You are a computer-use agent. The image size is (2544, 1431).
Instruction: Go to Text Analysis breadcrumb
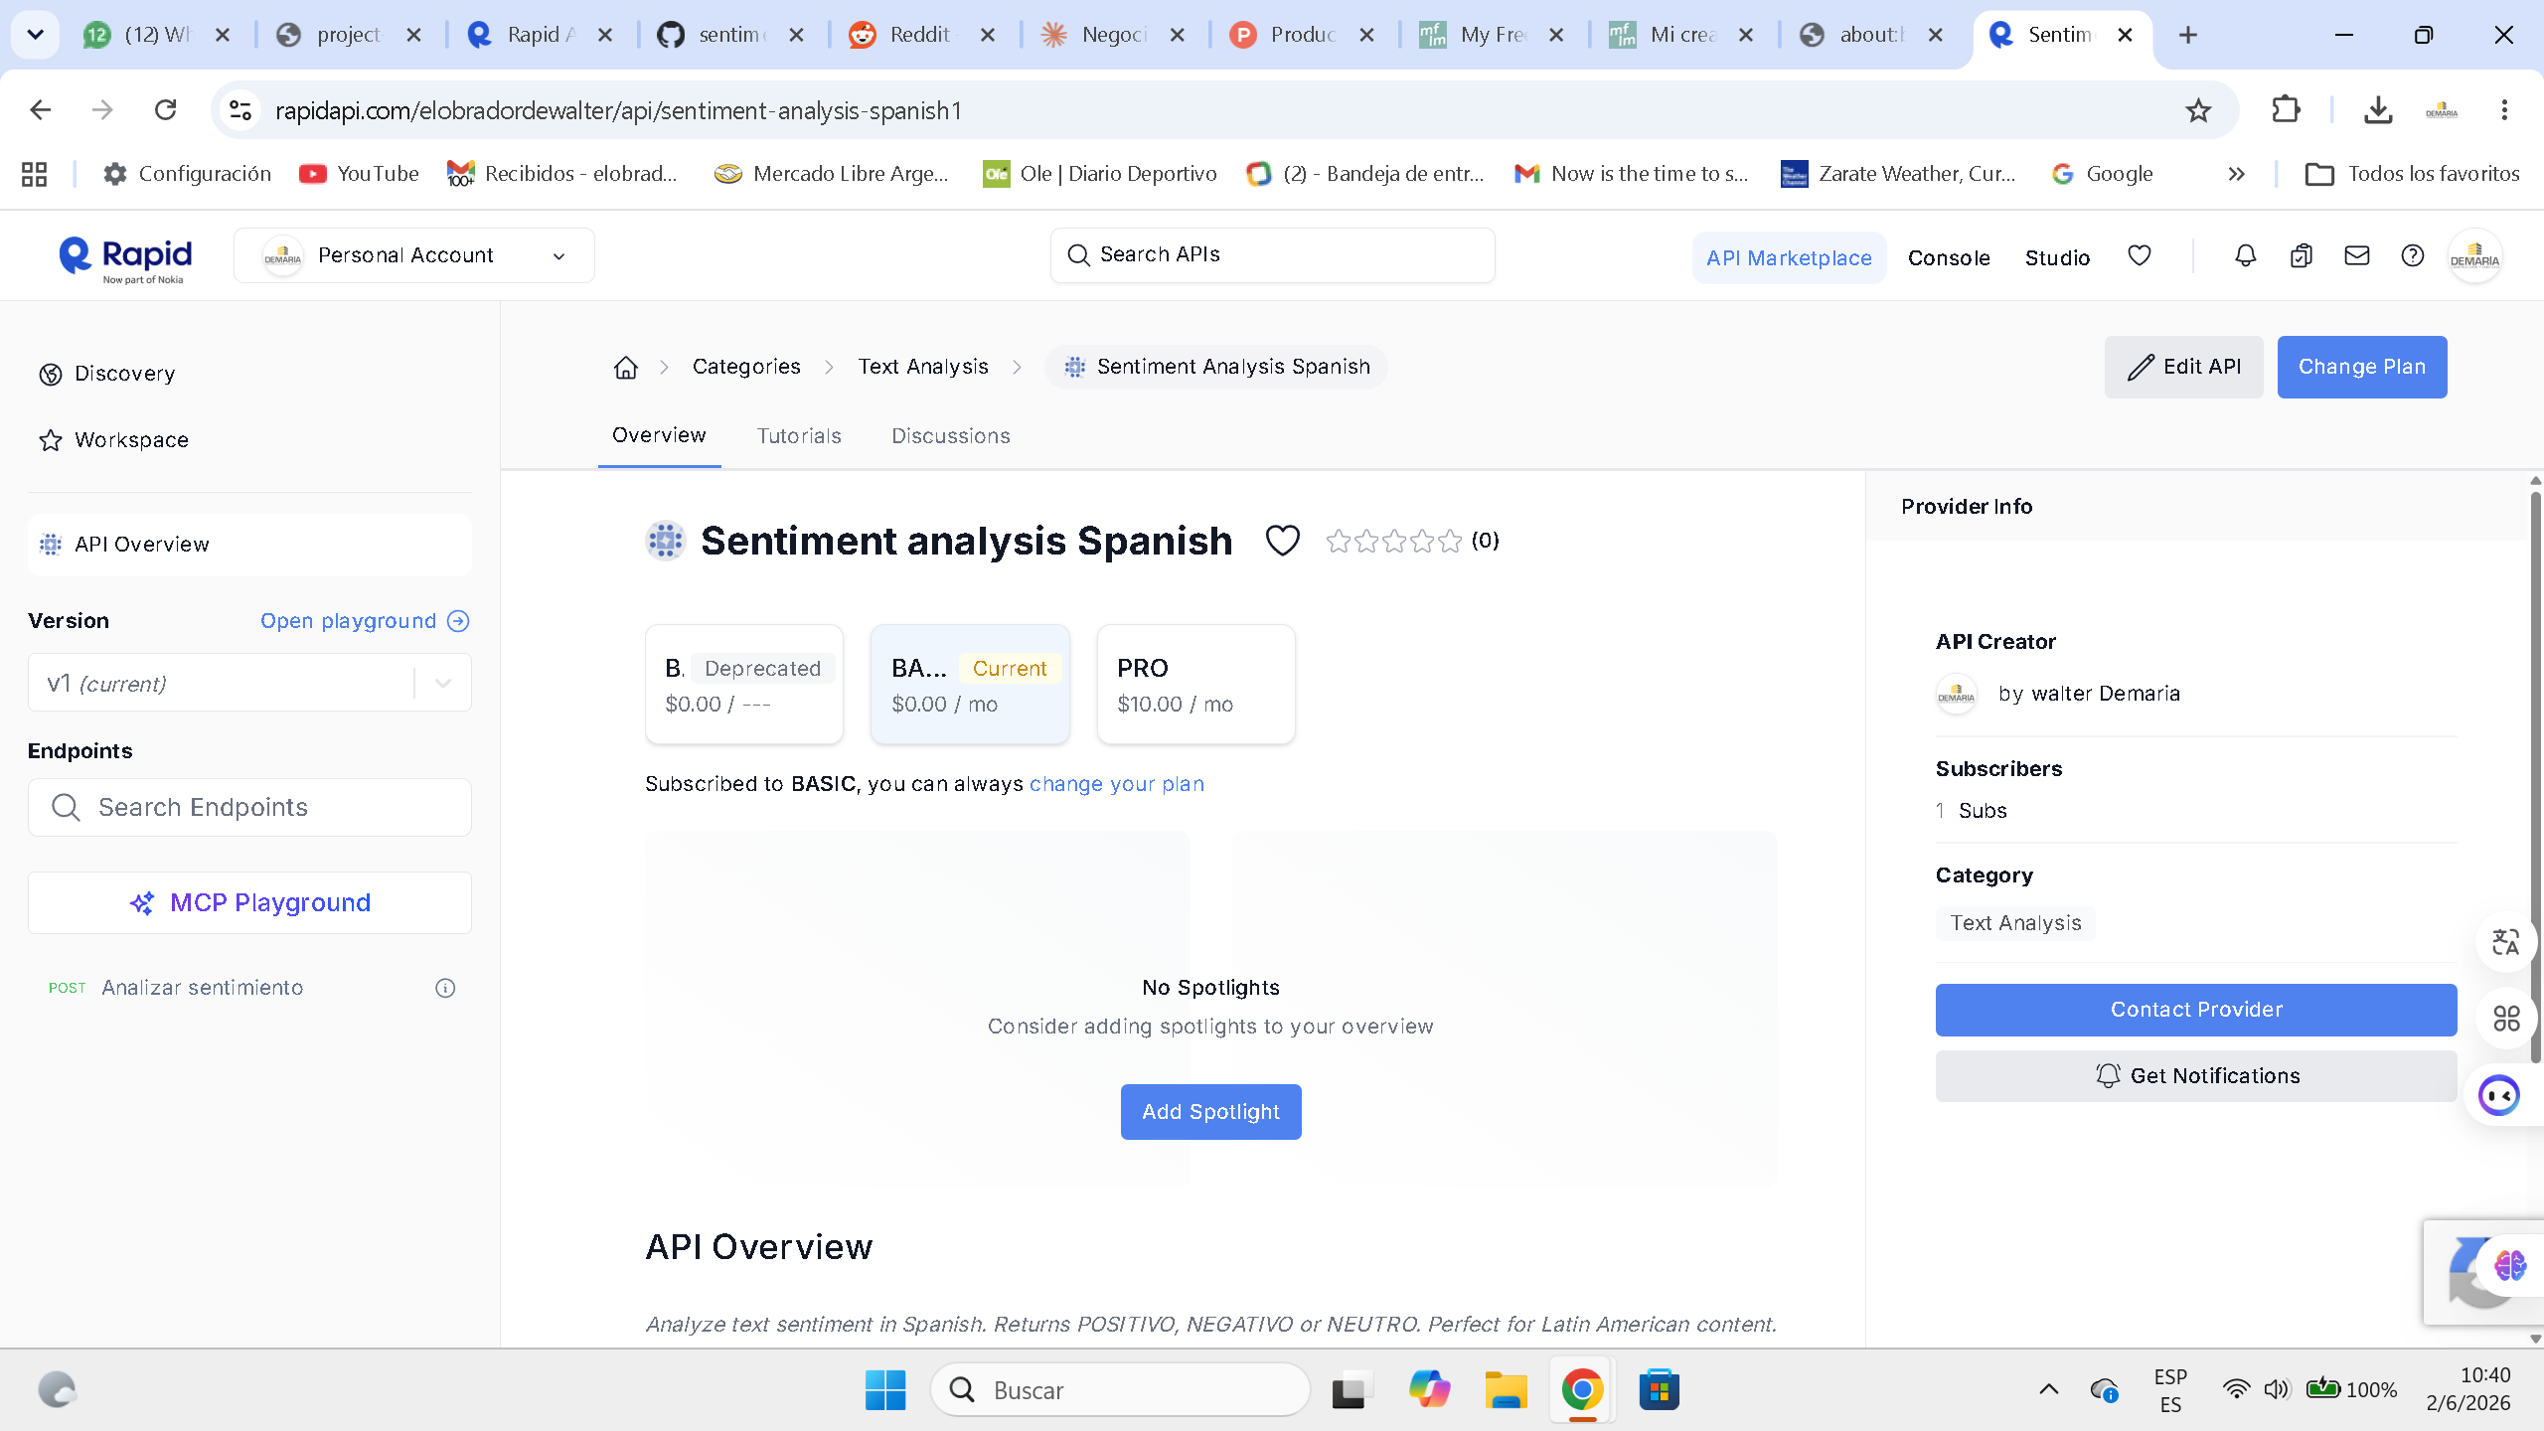pyautogui.click(x=923, y=367)
